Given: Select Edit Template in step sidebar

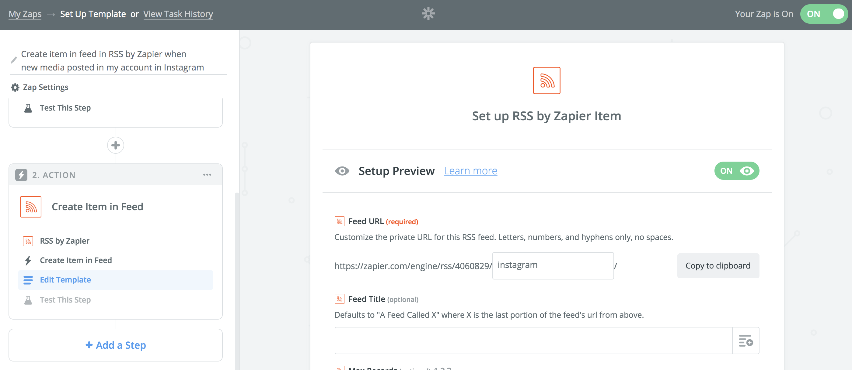Looking at the screenshot, I should coord(65,280).
